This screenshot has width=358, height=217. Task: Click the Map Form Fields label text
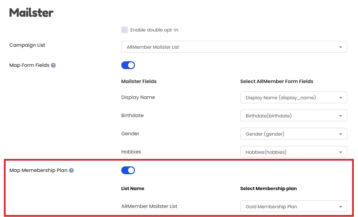coord(29,65)
